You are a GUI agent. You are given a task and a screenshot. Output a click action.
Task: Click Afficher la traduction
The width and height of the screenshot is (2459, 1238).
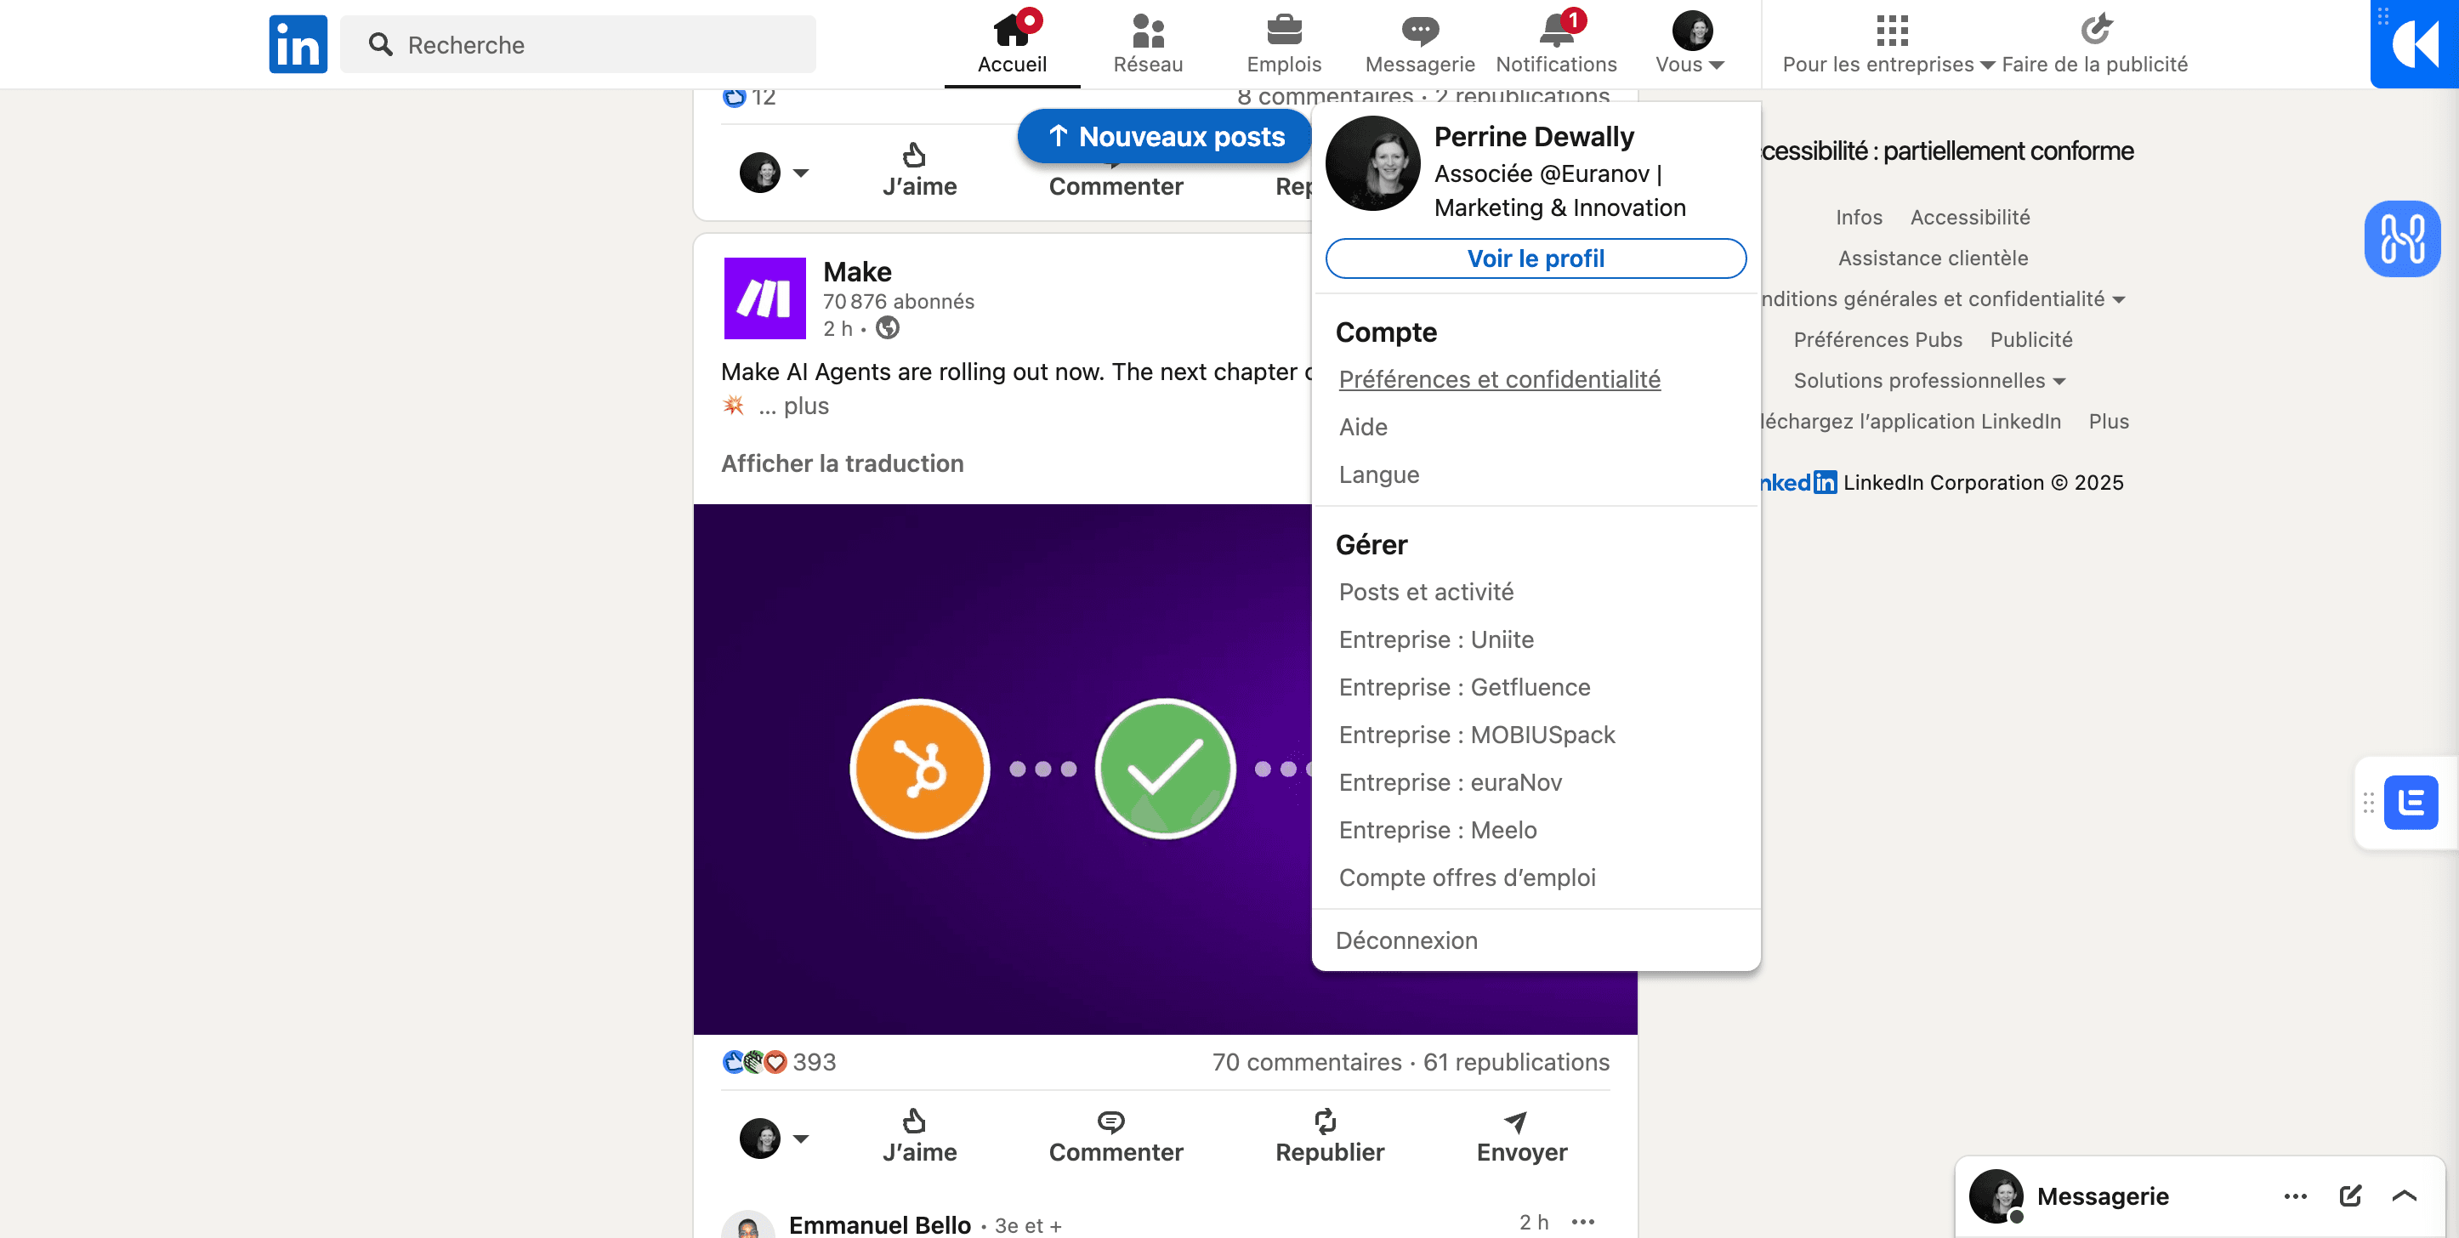[842, 464]
